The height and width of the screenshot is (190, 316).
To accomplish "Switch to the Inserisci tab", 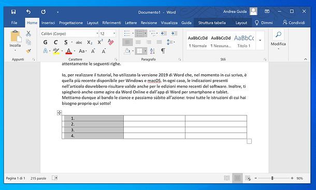I will (x=48, y=23).
